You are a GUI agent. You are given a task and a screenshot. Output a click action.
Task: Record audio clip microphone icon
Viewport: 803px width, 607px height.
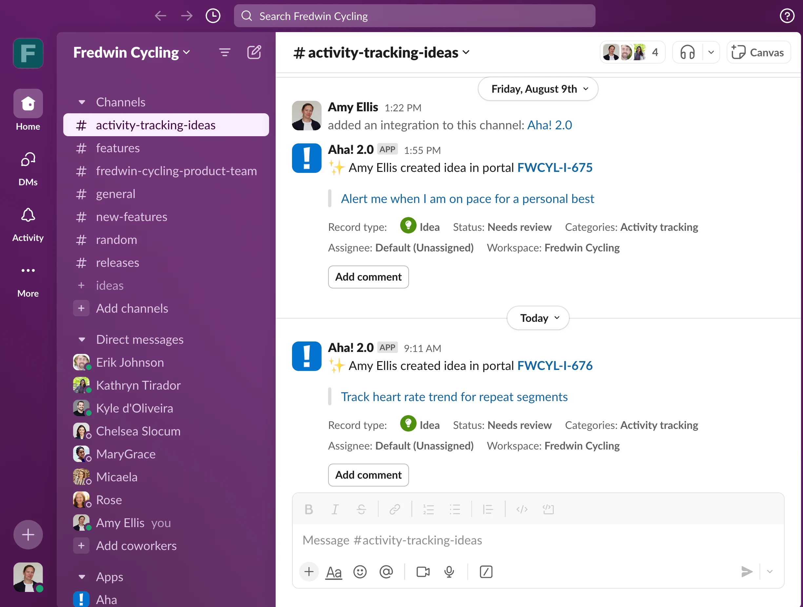tap(449, 572)
